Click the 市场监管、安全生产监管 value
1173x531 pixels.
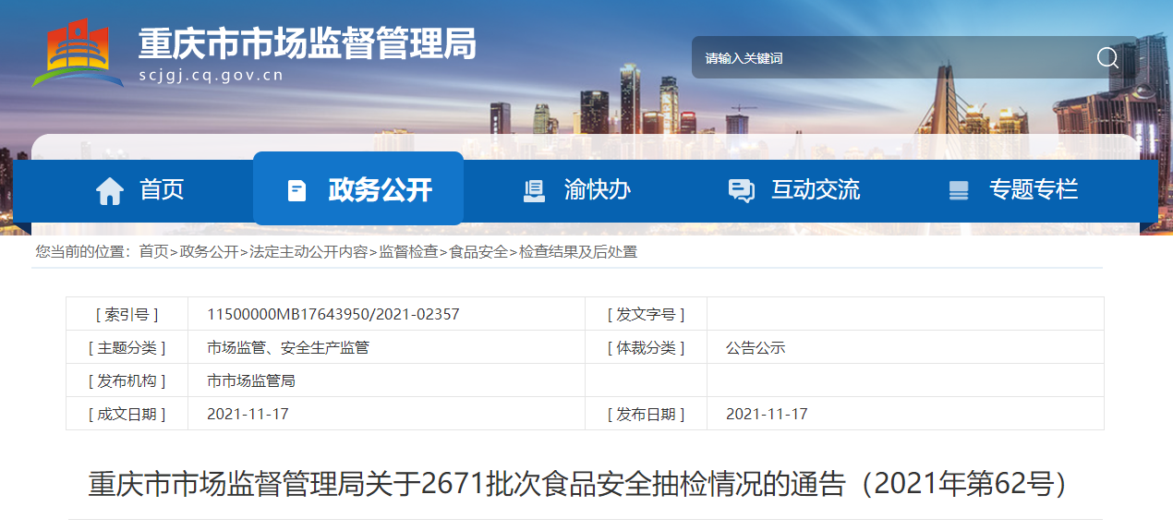point(288,347)
